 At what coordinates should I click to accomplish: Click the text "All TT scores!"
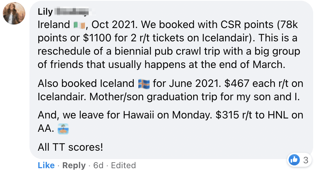point(70,147)
